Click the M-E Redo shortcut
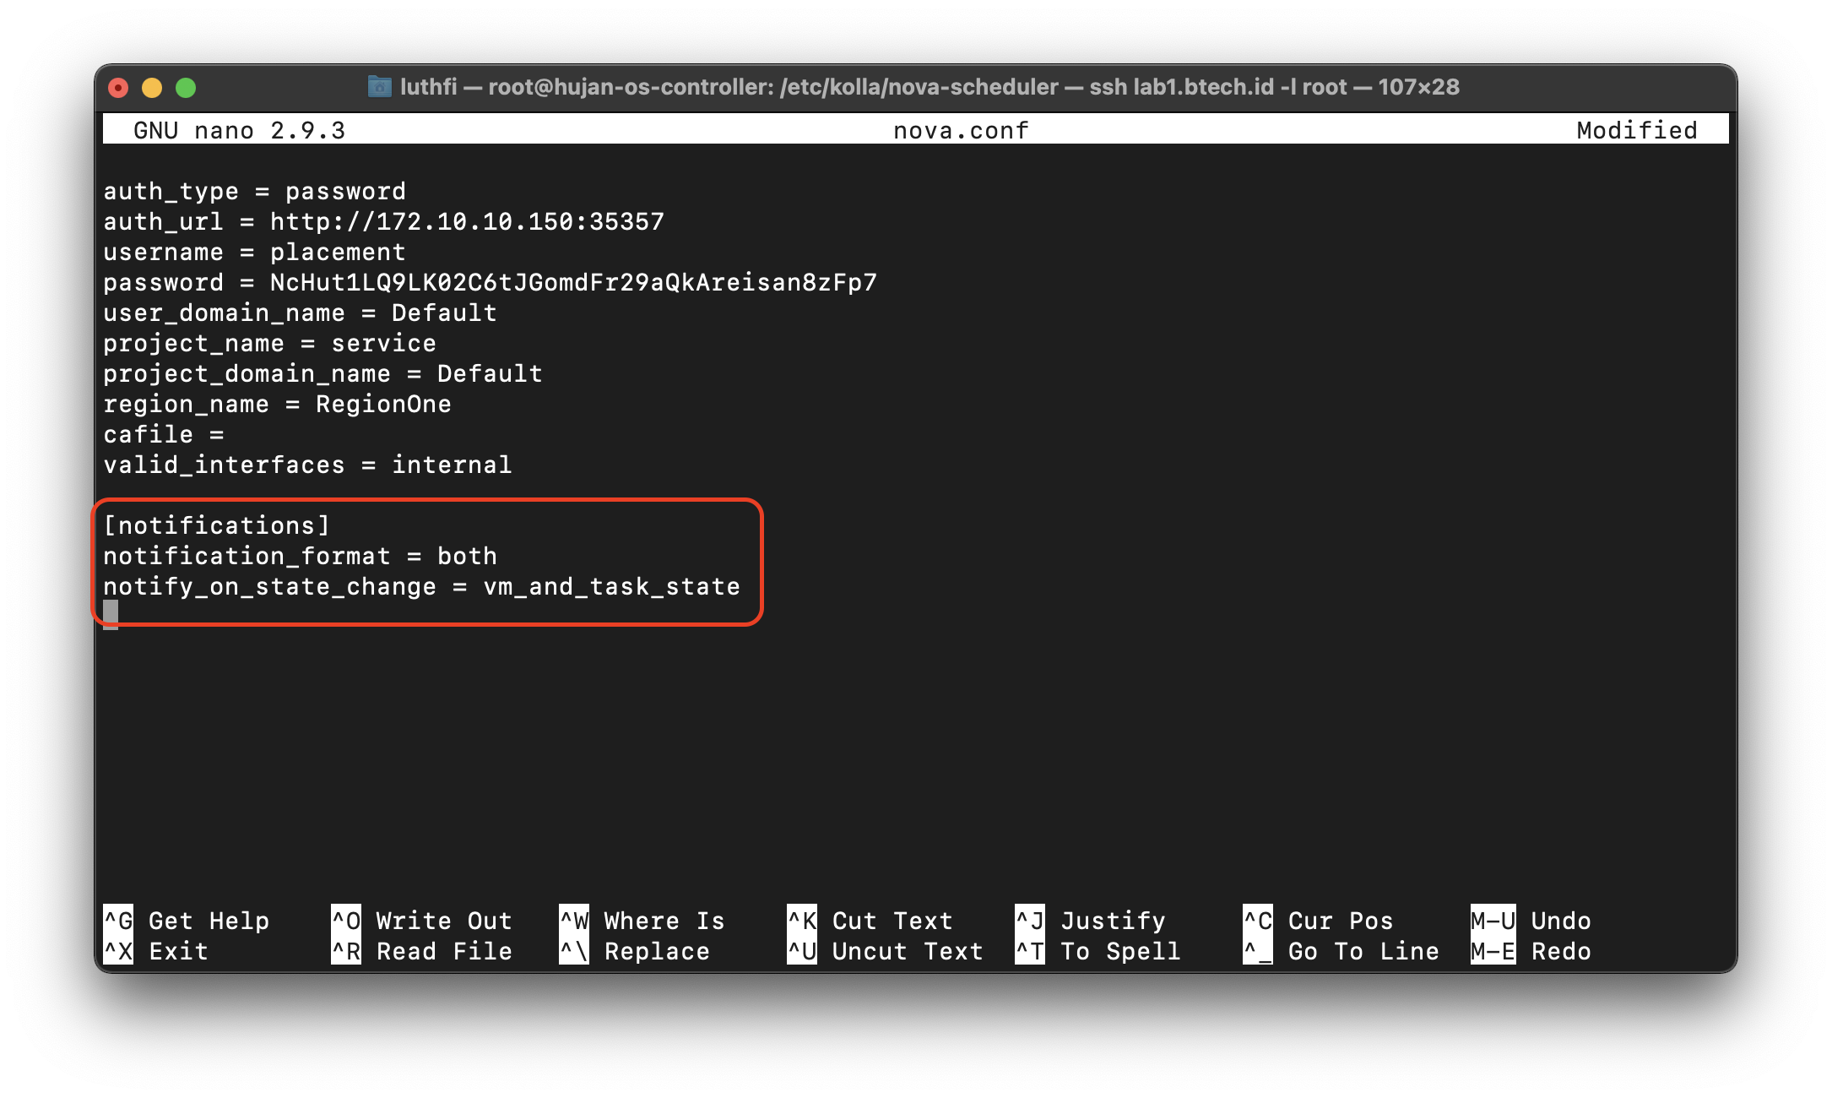 click(1531, 950)
